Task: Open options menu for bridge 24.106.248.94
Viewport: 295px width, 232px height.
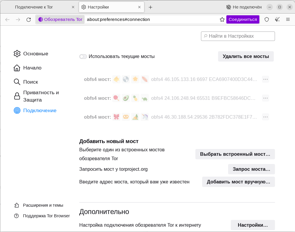Action: tap(266, 98)
